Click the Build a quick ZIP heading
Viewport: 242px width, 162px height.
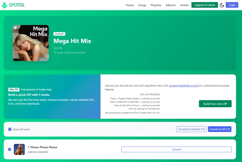(x=29, y=95)
